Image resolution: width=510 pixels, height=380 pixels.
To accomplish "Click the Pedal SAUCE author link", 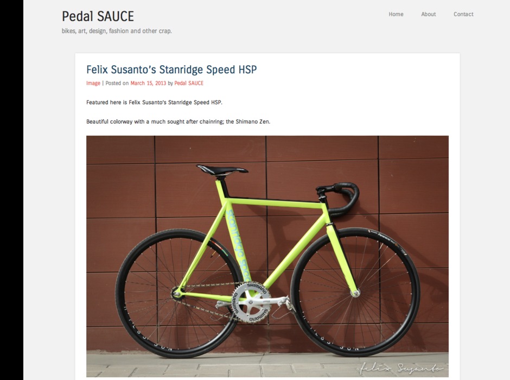I will click(189, 83).
